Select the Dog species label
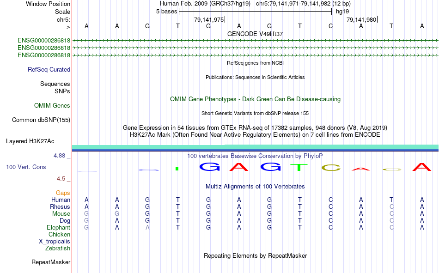The height and width of the screenshot is (273, 439). [65, 221]
